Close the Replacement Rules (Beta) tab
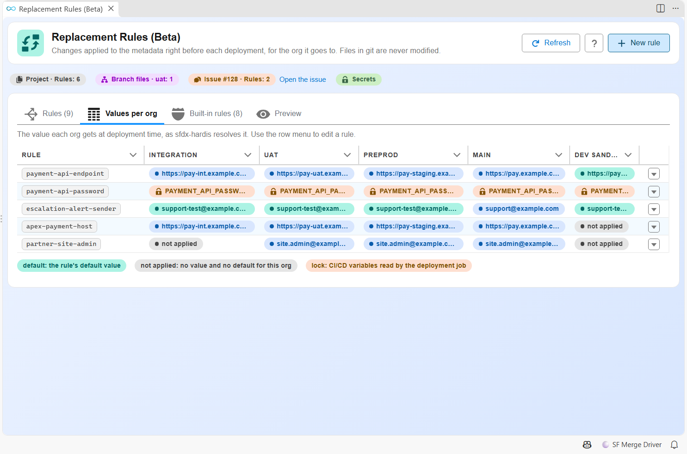Screen dimensions: 687x454 pyautogui.click(x=111, y=8)
